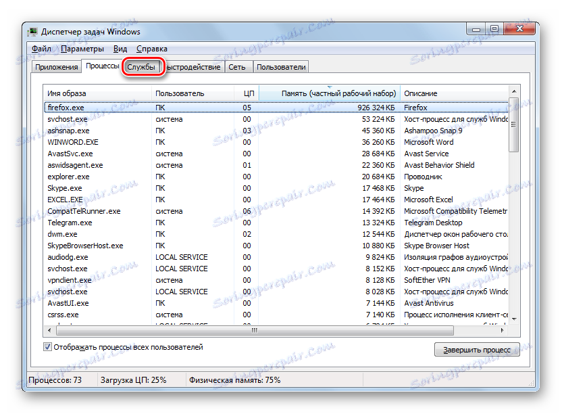Select the Процессы tab
This screenshot has height=414, width=562.
[x=102, y=66]
